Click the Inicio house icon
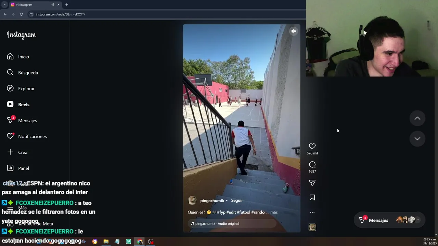Viewport: 438px width, 246px height. [x=10, y=57]
